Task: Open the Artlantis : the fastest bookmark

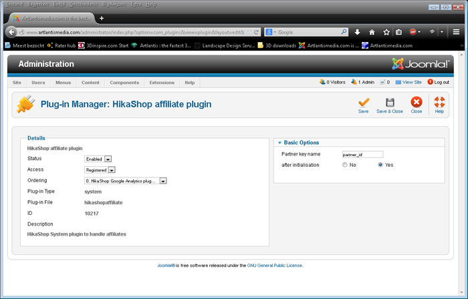Action: click(161, 45)
